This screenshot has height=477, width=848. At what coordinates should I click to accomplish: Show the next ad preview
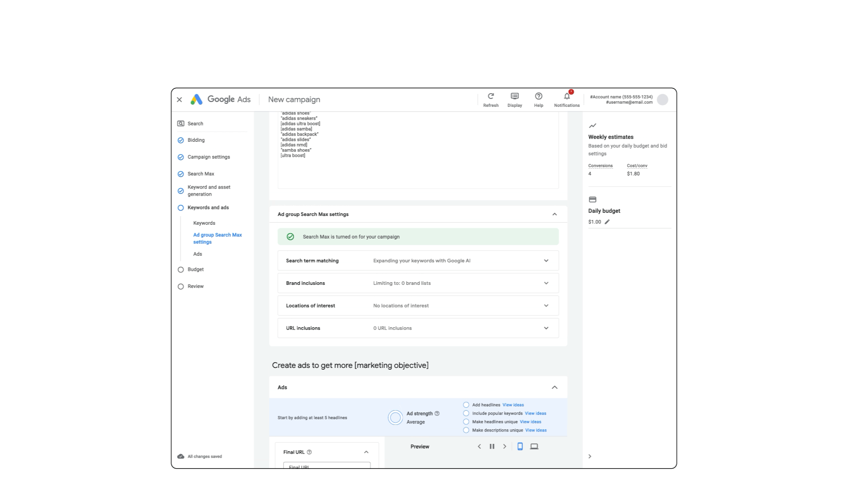[x=505, y=447]
